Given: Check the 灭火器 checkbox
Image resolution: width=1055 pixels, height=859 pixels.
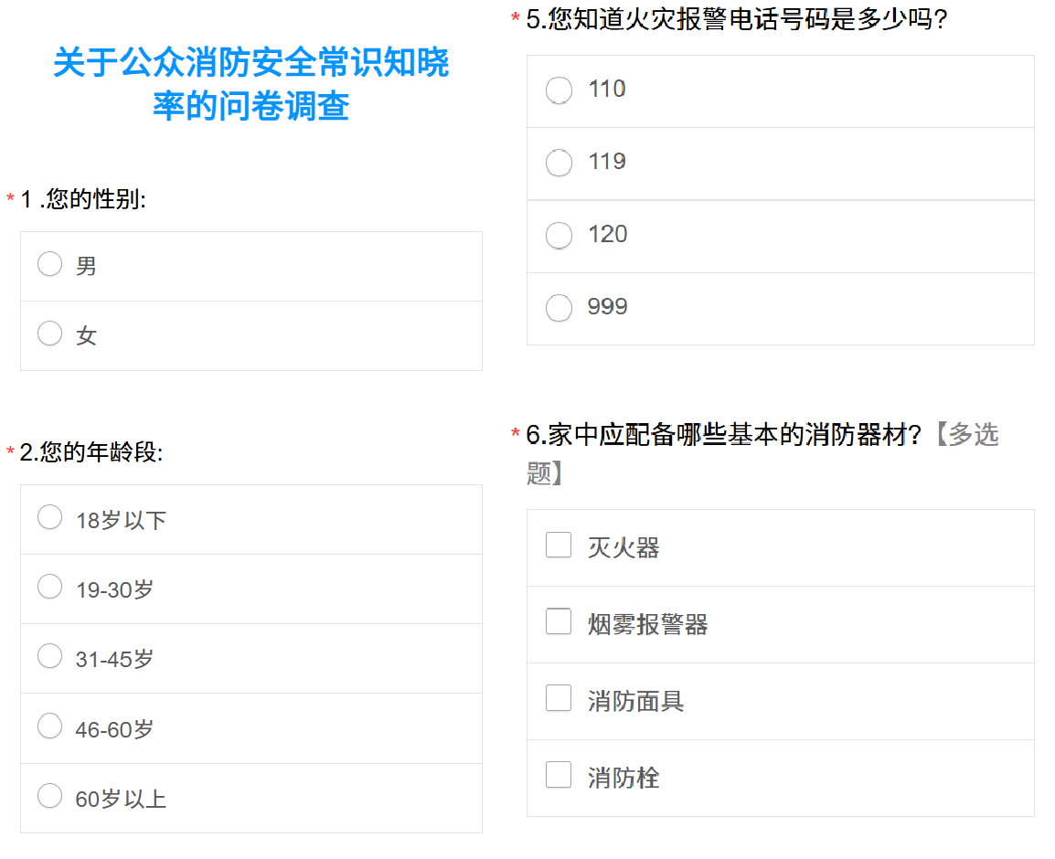Looking at the screenshot, I should click(x=559, y=545).
